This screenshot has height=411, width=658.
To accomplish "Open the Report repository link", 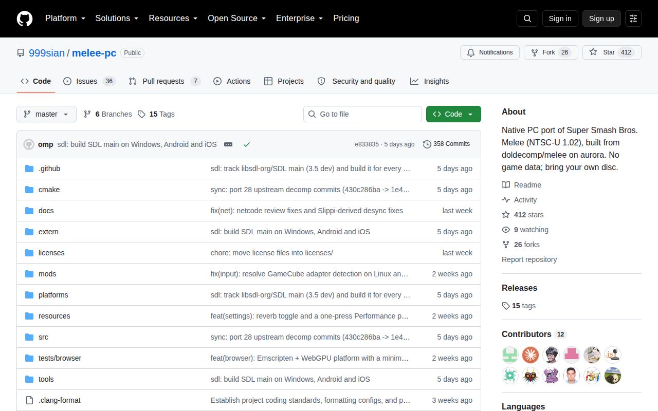I will click(529, 259).
